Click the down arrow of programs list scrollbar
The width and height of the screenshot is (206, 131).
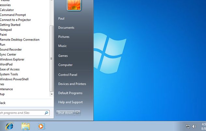click(x=51, y=94)
